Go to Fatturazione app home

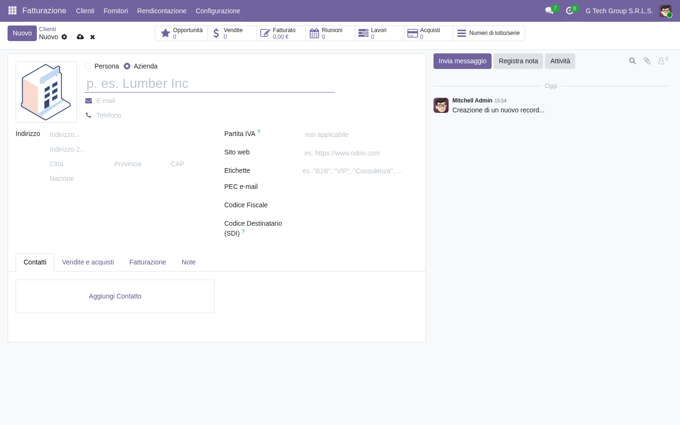44,10
